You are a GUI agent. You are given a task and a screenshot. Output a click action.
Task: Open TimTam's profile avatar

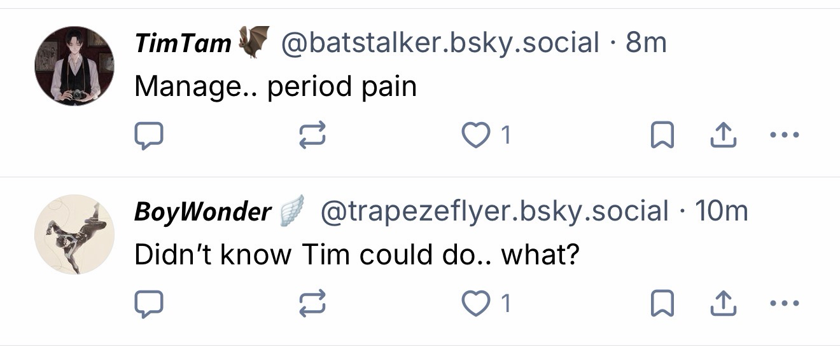[x=74, y=66]
